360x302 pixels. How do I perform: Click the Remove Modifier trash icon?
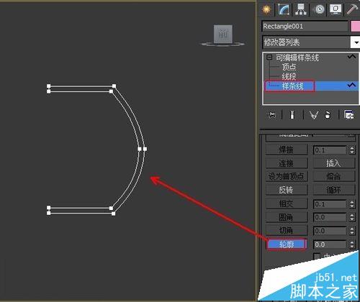328,115
